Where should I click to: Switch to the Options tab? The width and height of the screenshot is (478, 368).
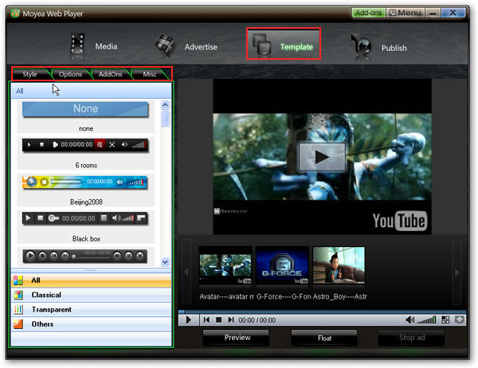pos(70,74)
